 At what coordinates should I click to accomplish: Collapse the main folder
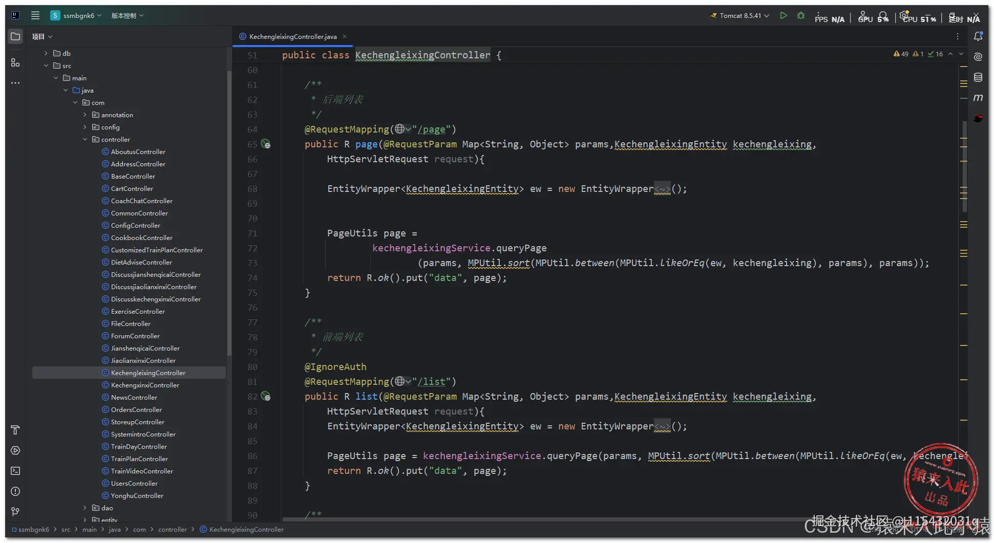point(55,78)
